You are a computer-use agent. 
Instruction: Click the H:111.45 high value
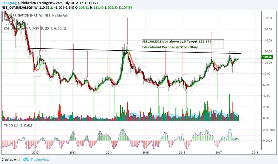[x=97, y=7]
